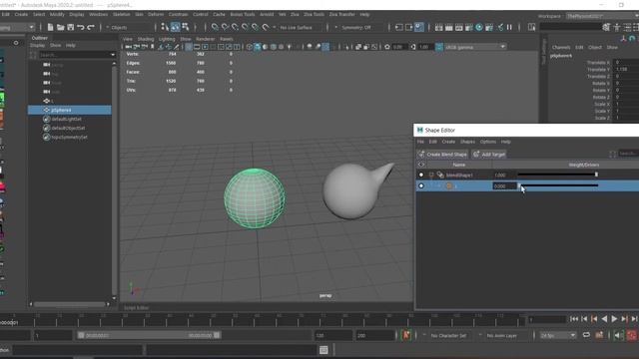Click the select by hierarchy icon
Viewport: 639px width, 359px height.
(x=165, y=27)
